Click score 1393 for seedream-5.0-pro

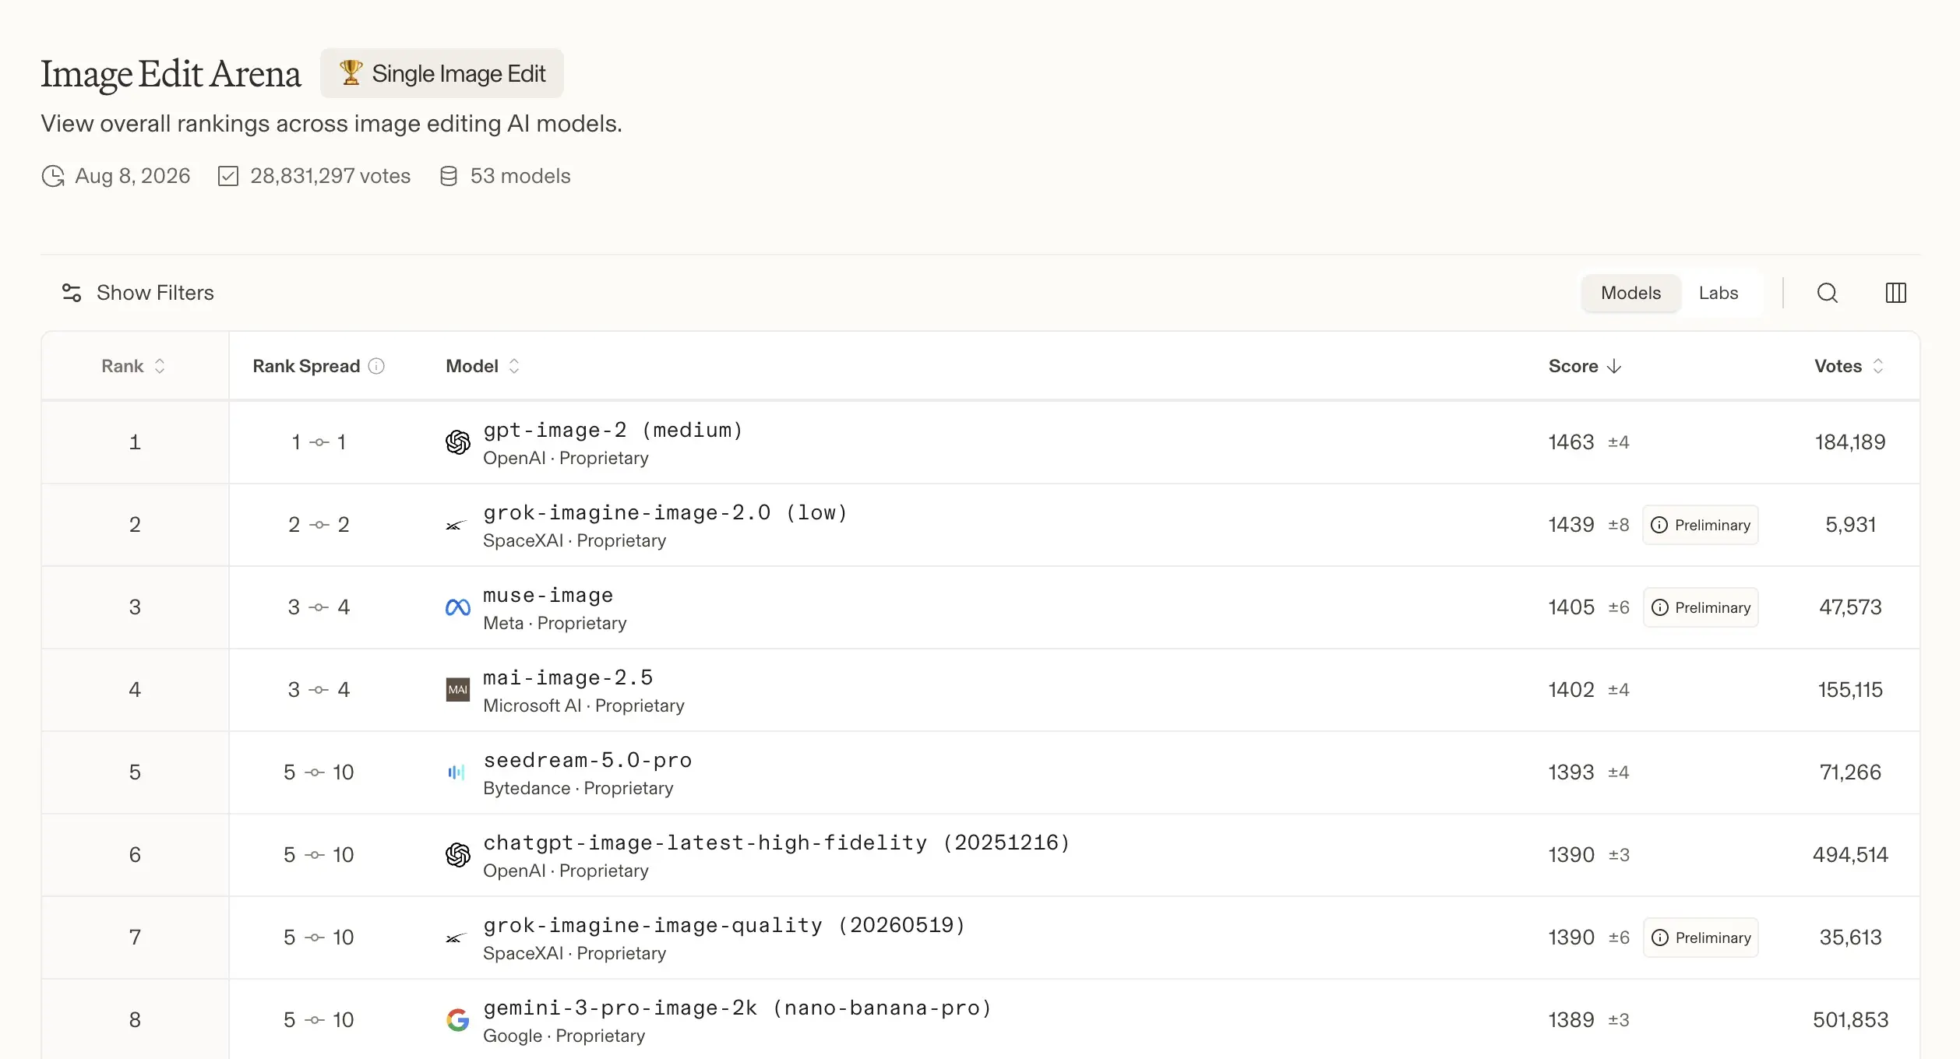pyautogui.click(x=1571, y=772)
